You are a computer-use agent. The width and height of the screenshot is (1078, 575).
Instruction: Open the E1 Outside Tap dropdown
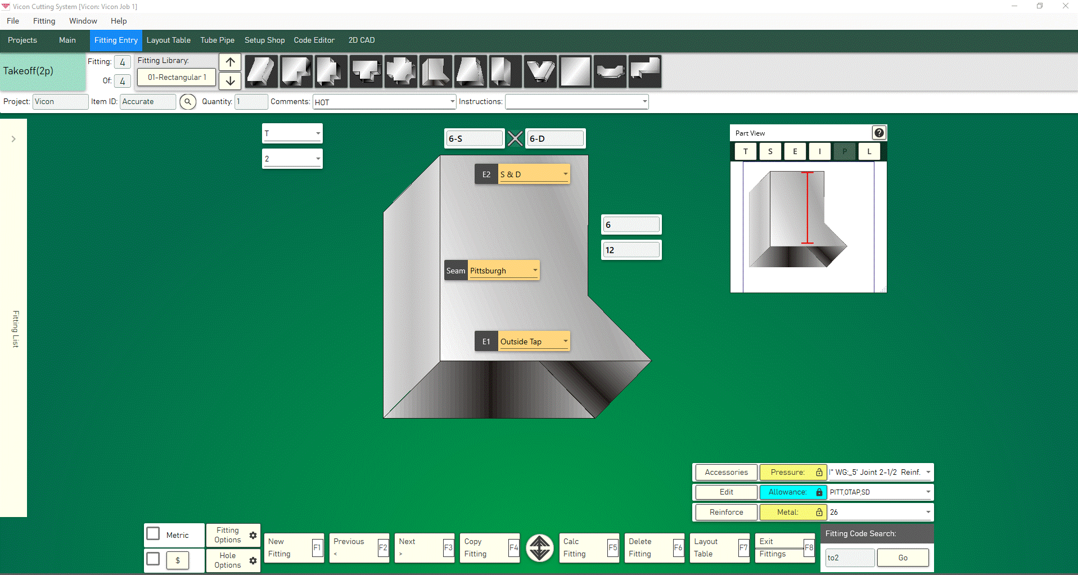click(565, 341)
